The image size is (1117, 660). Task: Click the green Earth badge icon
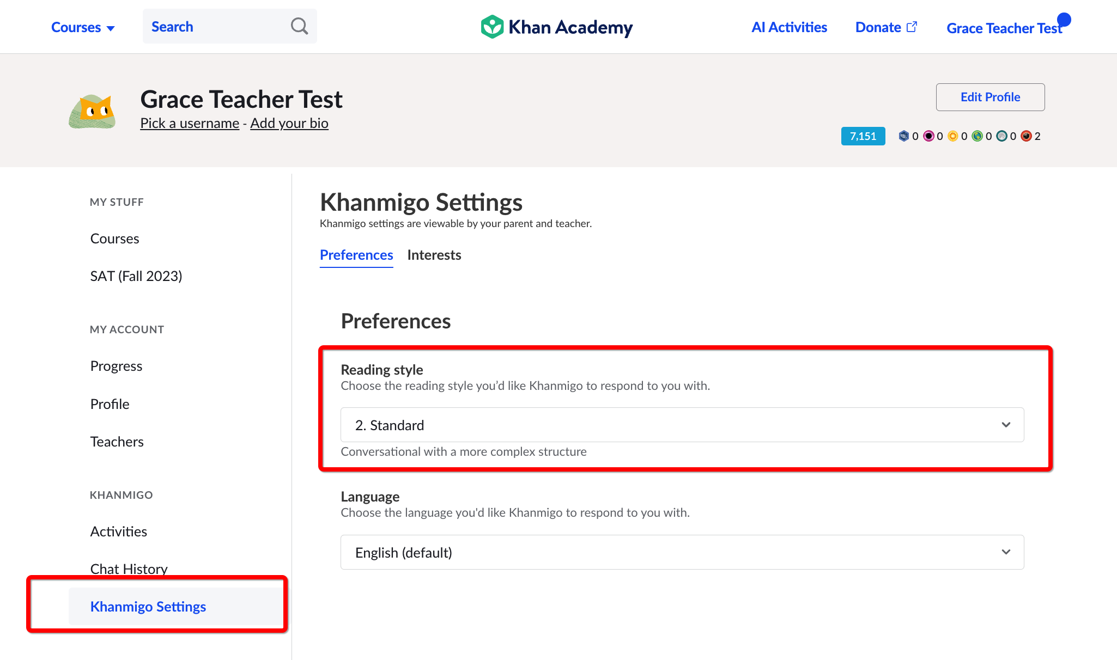[x=976, y=136]
